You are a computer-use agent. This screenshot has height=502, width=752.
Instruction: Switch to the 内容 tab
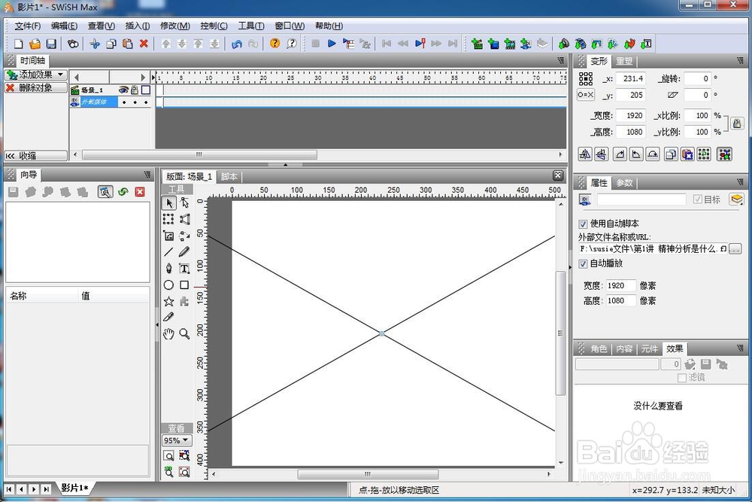tap(624, 349)
